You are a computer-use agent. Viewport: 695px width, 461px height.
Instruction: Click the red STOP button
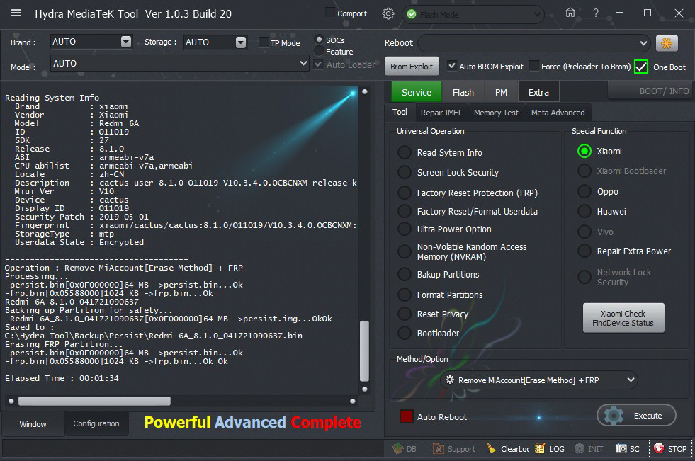pos(670,448)
